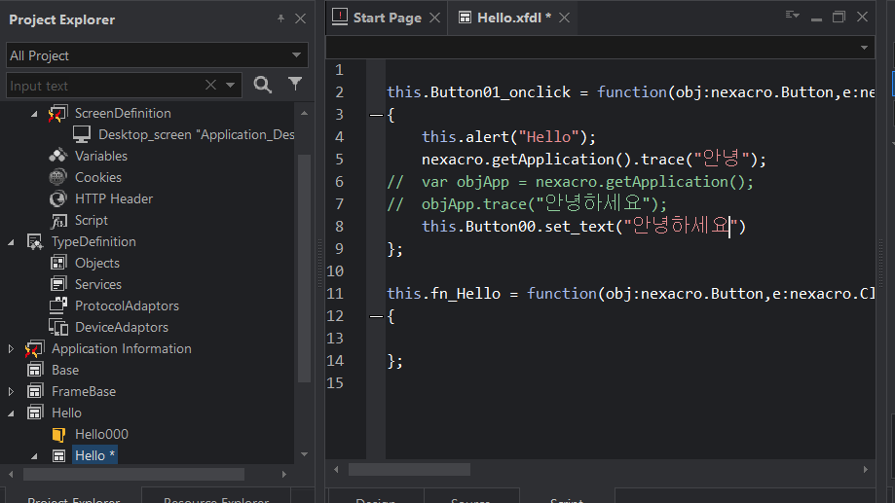Close the Start Page tab

[435, 18]
